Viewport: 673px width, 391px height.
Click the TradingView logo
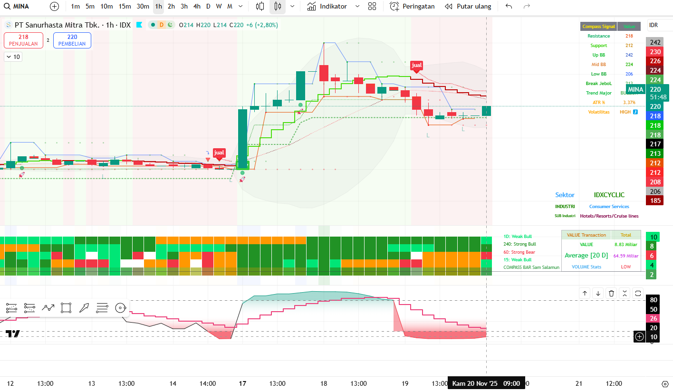pyautogui.click(x=13, y=334)
